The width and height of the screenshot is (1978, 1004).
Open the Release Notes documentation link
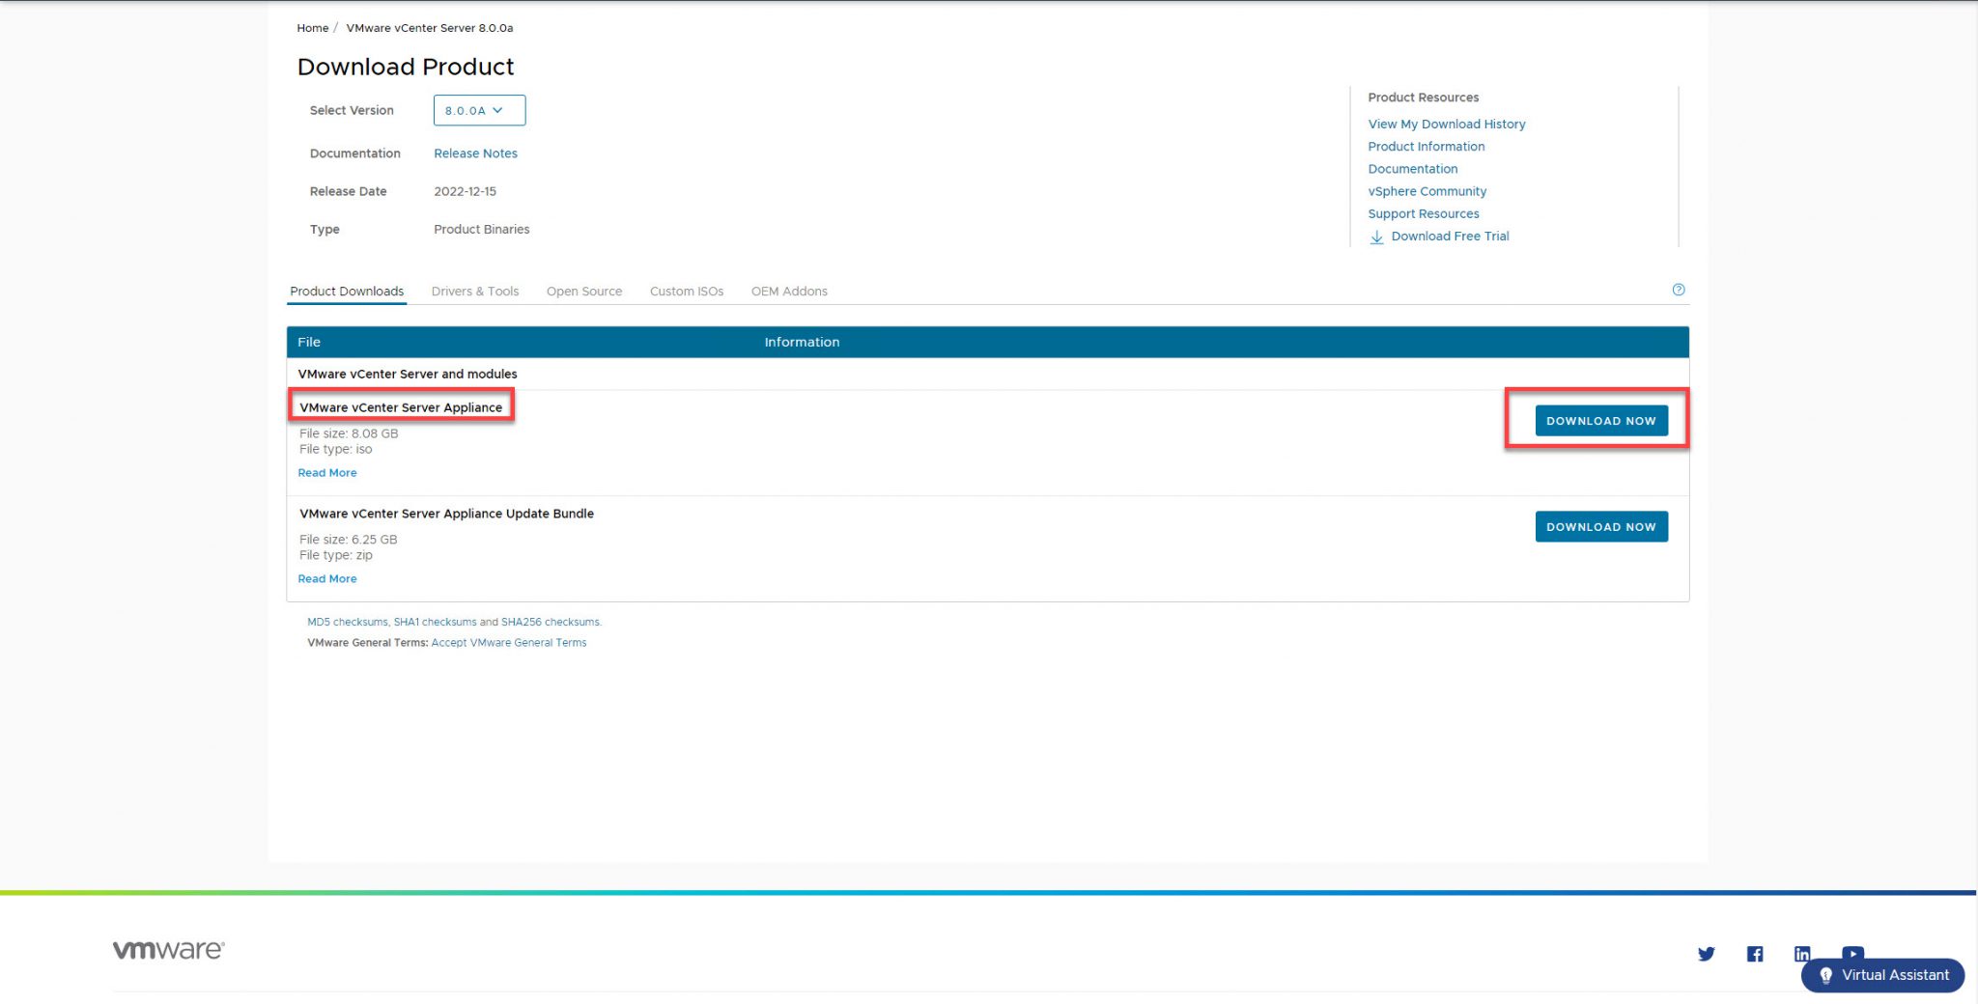475,153
